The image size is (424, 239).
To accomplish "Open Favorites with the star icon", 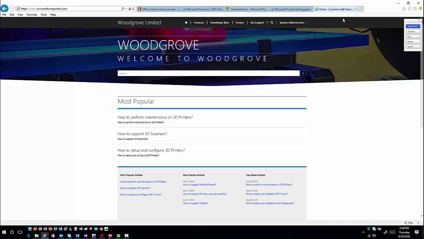I will (x=410, y=9).
